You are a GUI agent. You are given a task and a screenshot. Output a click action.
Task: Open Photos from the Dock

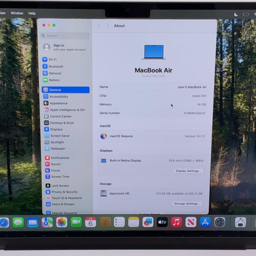point(62,222)
